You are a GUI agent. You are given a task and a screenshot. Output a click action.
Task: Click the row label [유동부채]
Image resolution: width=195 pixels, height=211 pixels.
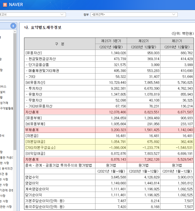click(x=33, y=118)
